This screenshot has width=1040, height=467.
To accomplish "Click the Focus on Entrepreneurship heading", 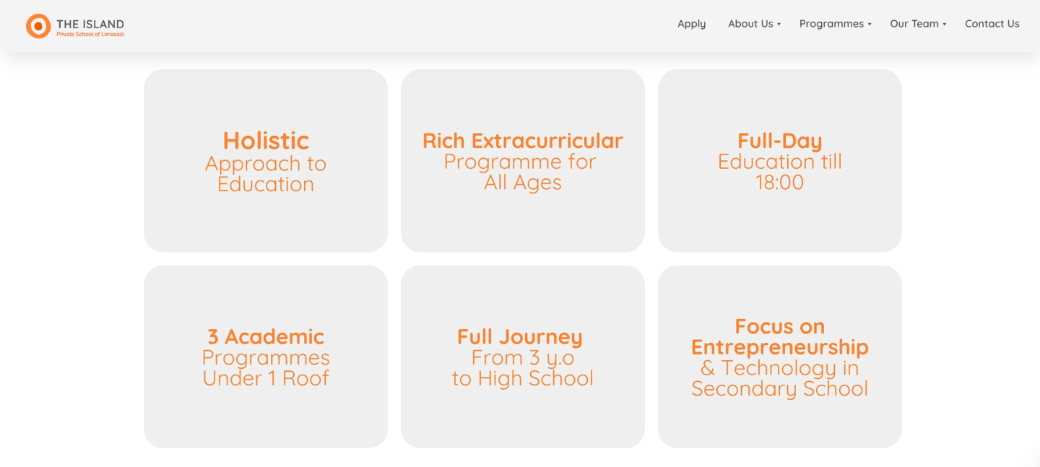I will tap(779, 337).
